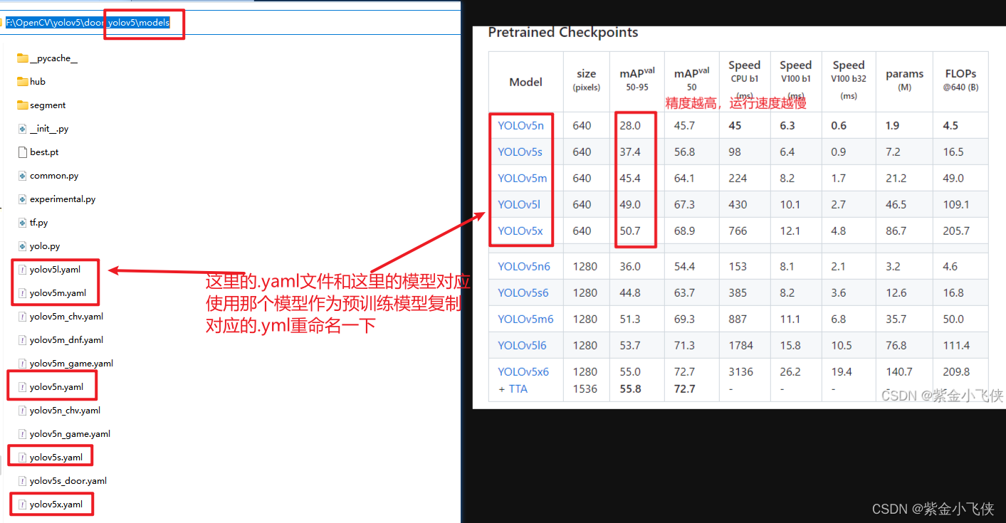Click the best.pt file icon

pos(22,152)
